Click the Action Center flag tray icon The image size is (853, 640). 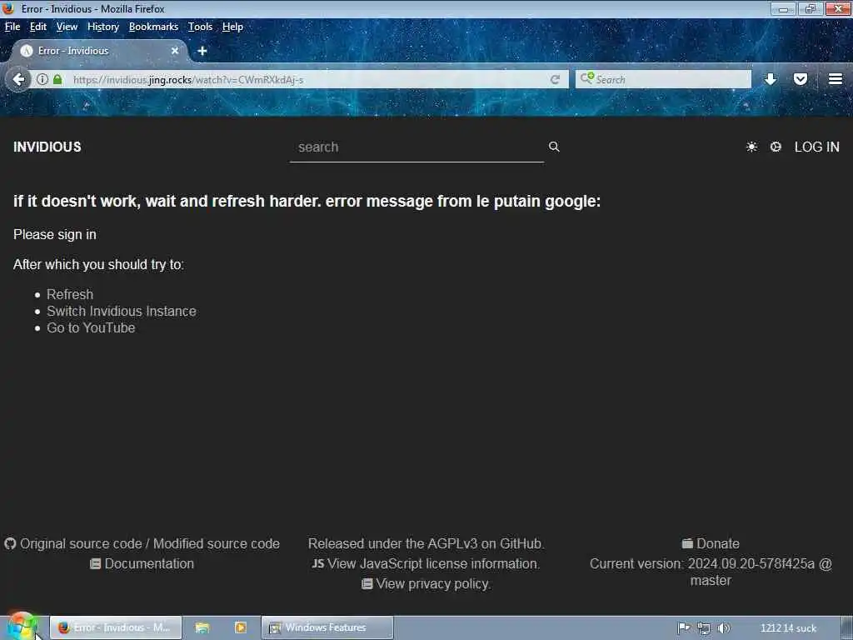(684, 628)
